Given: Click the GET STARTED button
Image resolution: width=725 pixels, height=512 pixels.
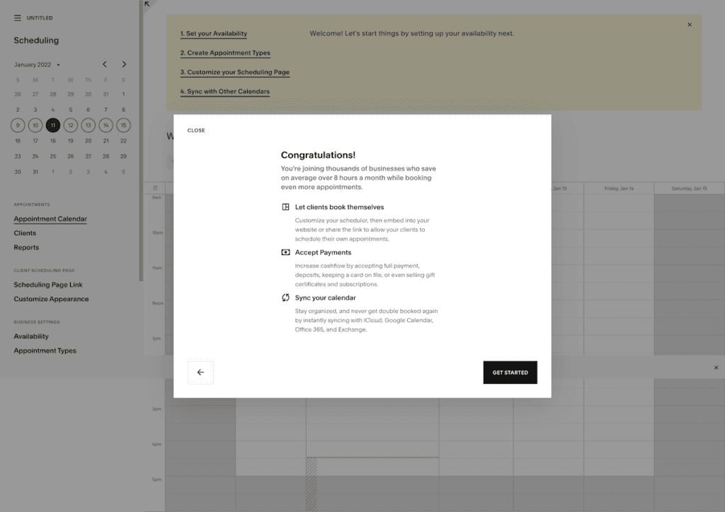Looking at the screenshot, I should click(x=510, y=372).
